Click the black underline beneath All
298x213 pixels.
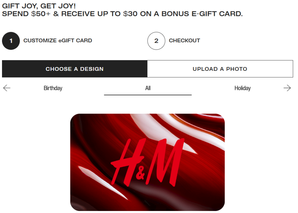148,95
